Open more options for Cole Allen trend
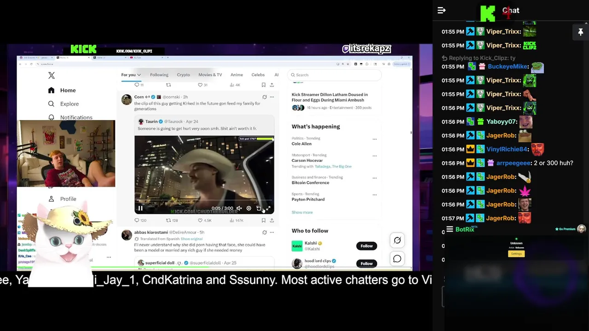The height and width of the screenshot is (331, 589). 375,139
